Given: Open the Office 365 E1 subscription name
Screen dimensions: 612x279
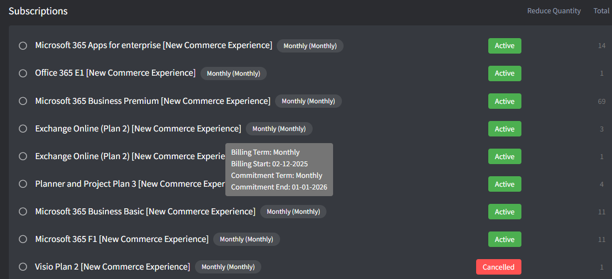Looking at the screenshot, I should (x=115, y=73).
